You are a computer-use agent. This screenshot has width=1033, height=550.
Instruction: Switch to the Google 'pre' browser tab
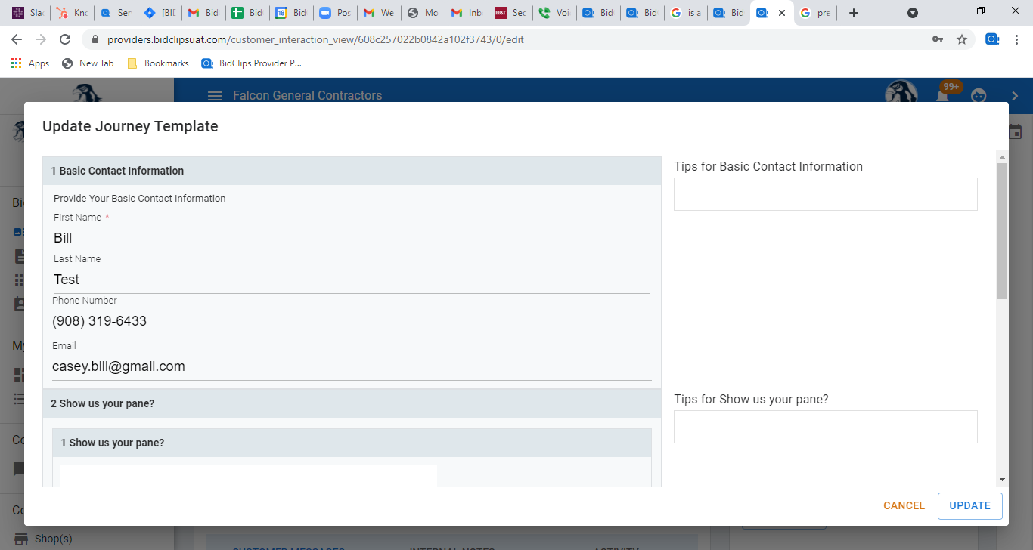click(x=817, y=13)
